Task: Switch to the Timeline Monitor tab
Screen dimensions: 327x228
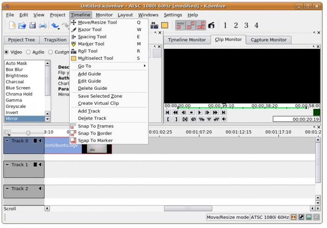Action: [x=186, y=40]
